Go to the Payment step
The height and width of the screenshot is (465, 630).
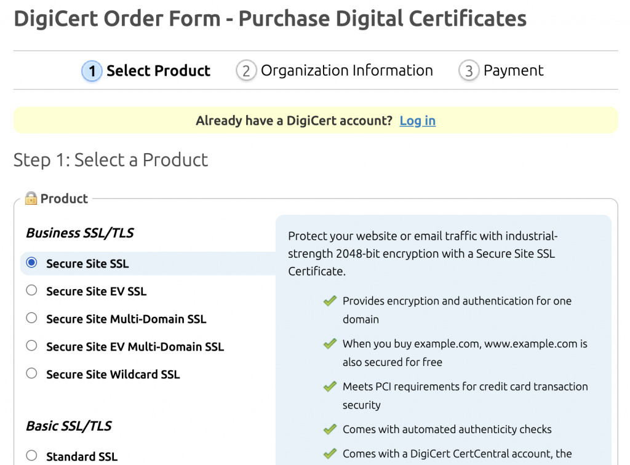(501, 71)
